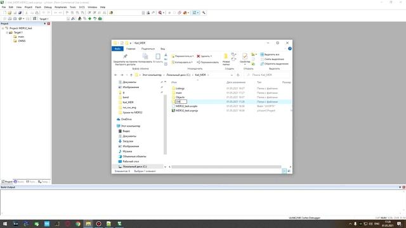Viewport: 406px width, 228px height.
Task: Click the New file icon in Keil toolbar
Action: click(x=4, y=13)
